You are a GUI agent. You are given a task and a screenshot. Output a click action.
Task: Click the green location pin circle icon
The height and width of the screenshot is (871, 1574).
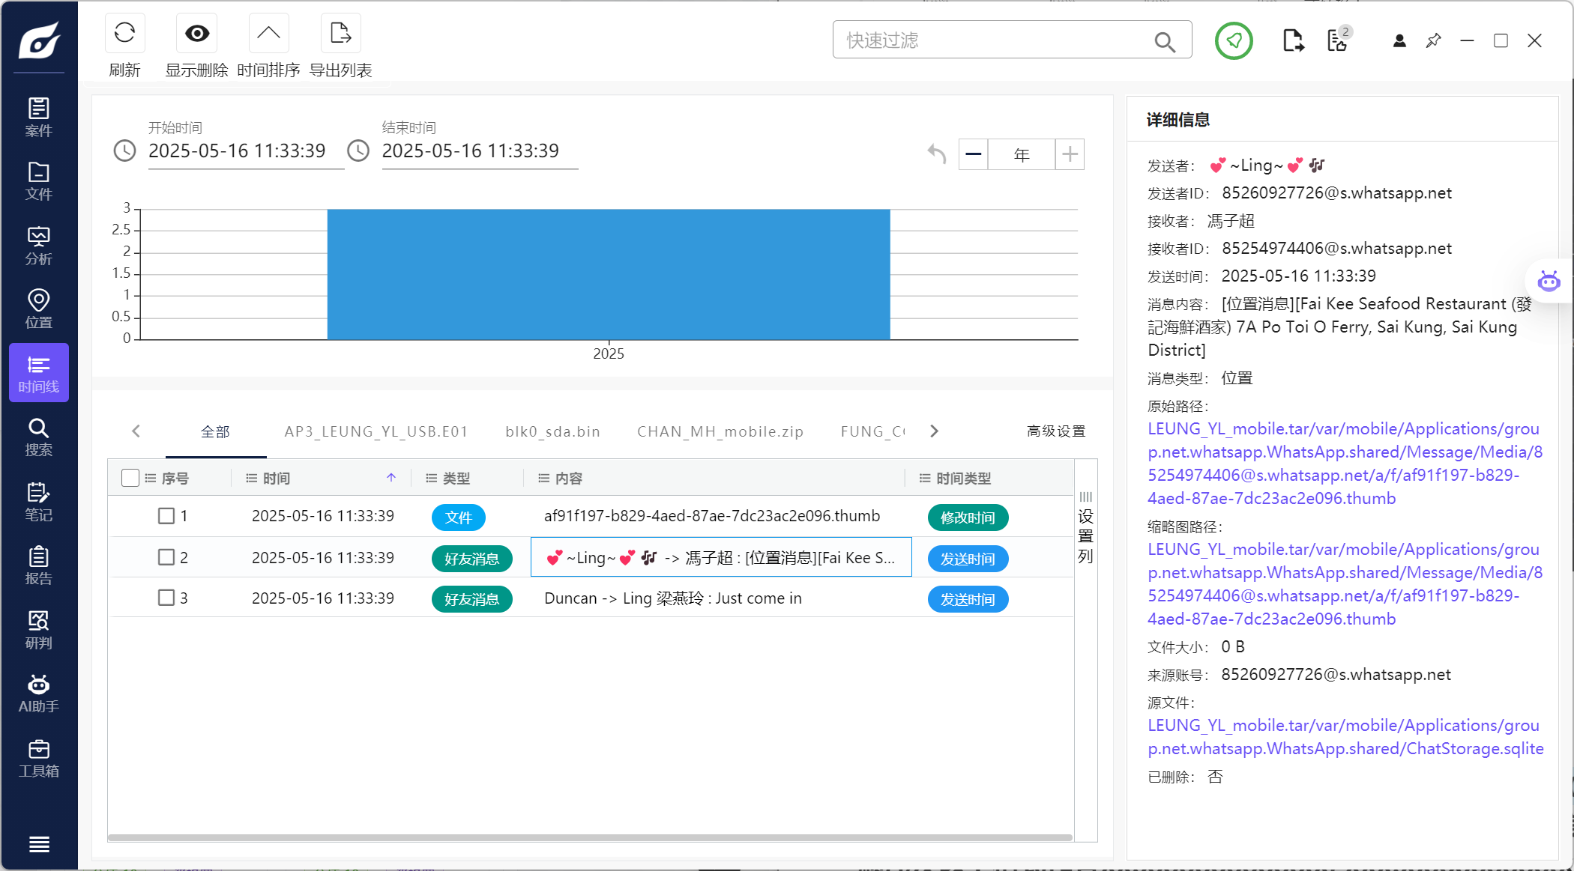pyautogui.click(x=1234, y=40)
